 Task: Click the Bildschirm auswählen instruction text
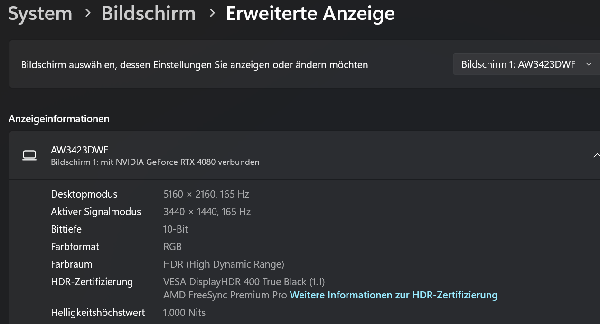tap(195, 65)
